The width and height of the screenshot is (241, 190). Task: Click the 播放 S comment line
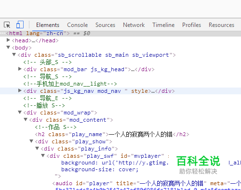(44, 105)
